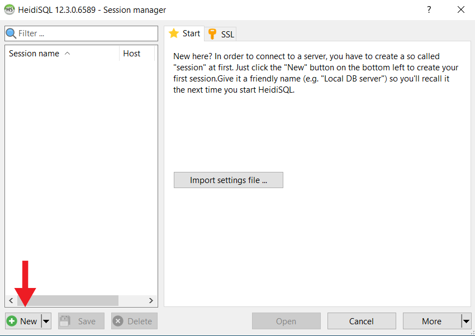Click the magnifier icon in Filter box
Image resolution: width=475 pixels, height=336 pixels.
[x=11, y=33]
